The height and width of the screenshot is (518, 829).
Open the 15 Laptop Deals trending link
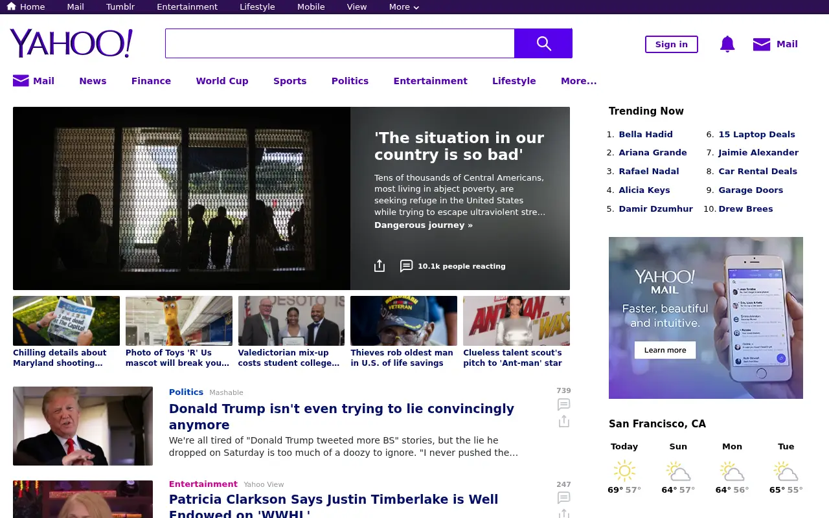coord(756,135)
